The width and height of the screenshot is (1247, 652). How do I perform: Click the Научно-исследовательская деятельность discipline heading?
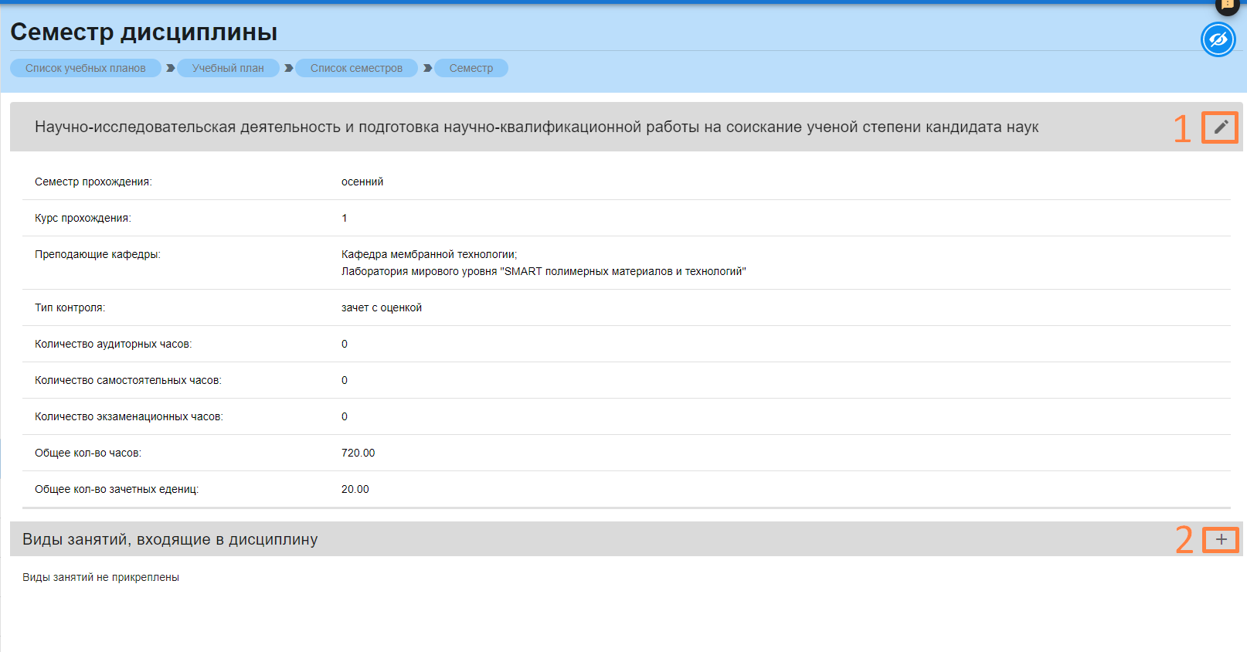(536, 127)
